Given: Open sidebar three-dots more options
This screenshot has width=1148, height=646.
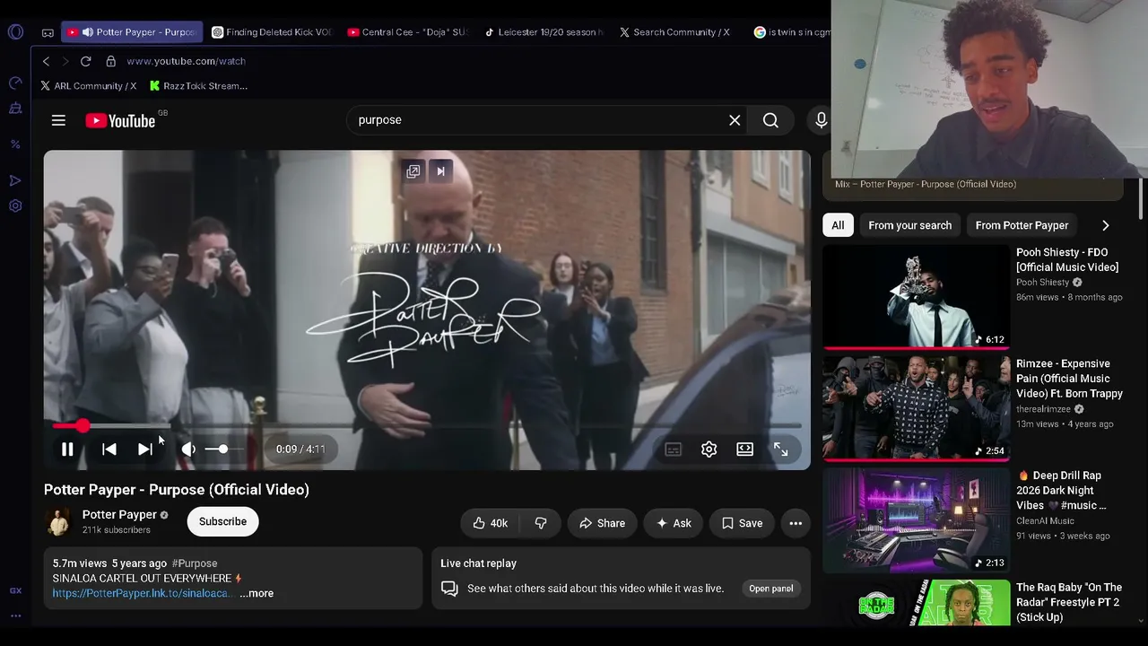Looking at the screenshot, I should [15, 616].
